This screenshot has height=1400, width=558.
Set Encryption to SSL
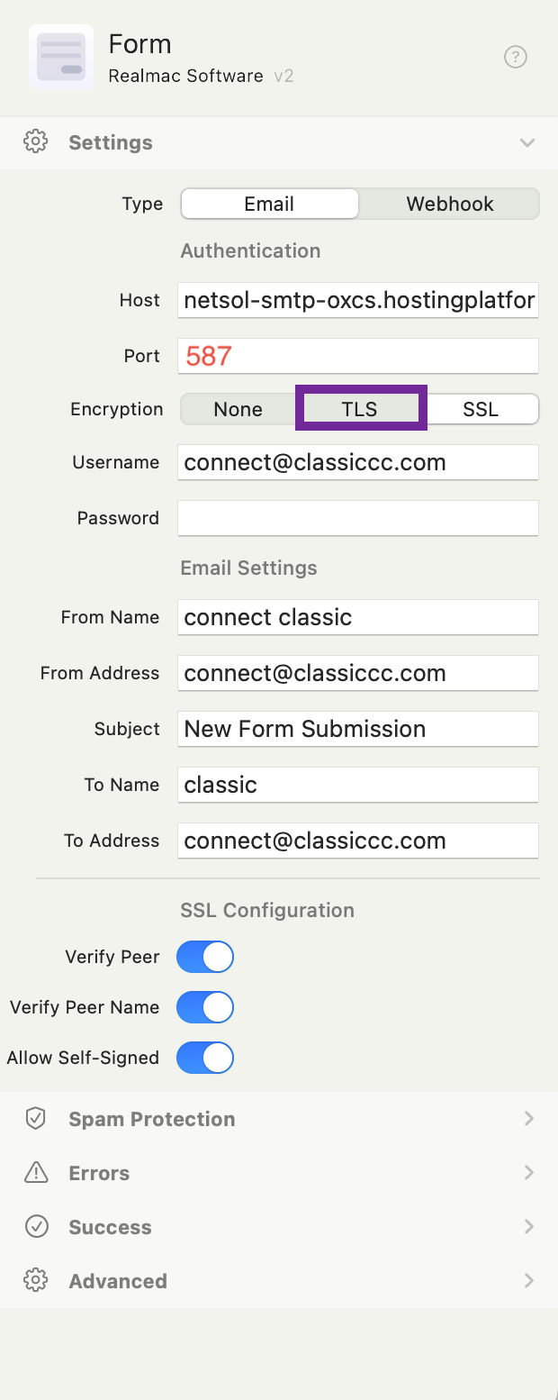481,409
